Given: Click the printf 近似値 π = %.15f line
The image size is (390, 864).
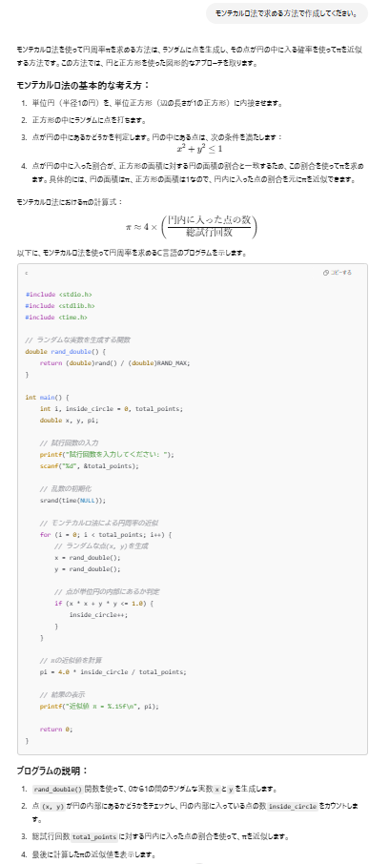Looking at the screenshot, I should [98, 707].
